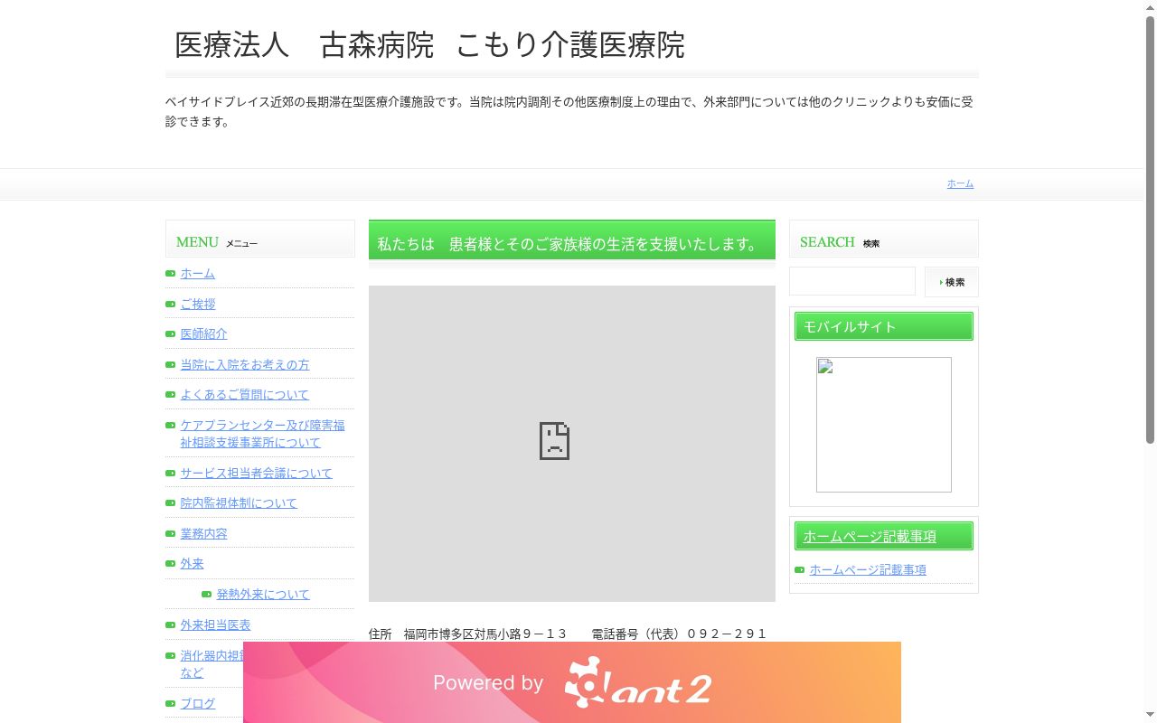Click the green bullet icon beside ご挨拶
This screenshot has width=1157, height=723.
pos(170,304)
